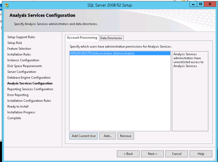Click Instance Configuration step
The image size is (218, 162).
pyautogui.click(x=23, y=60)
